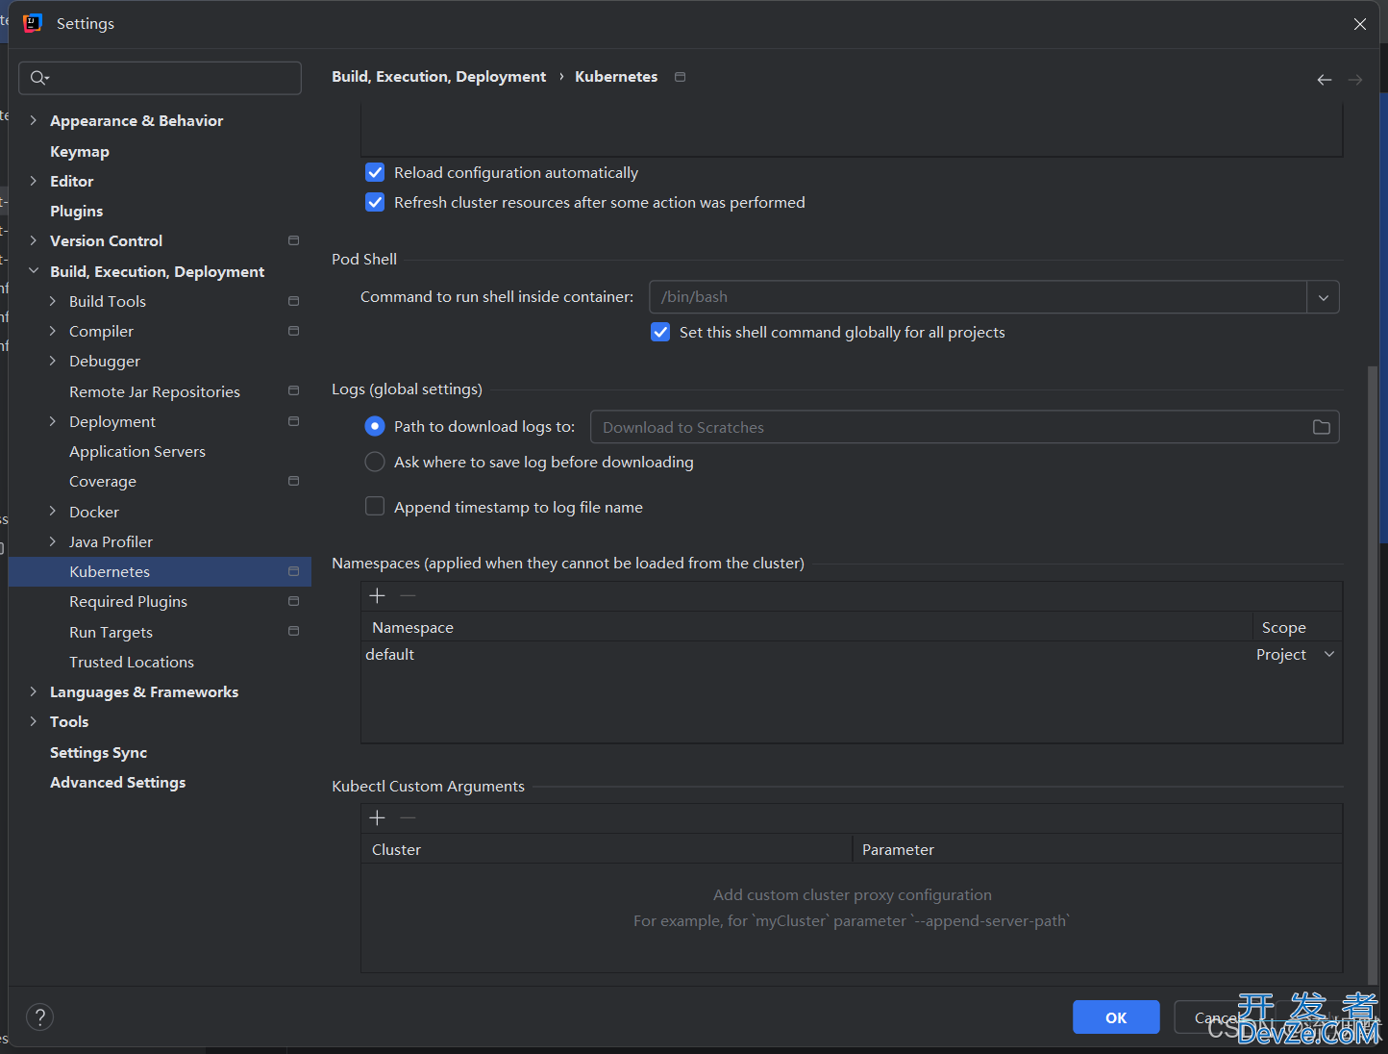Click project icon next to Remote Jar Repositories

pos(294,390)
